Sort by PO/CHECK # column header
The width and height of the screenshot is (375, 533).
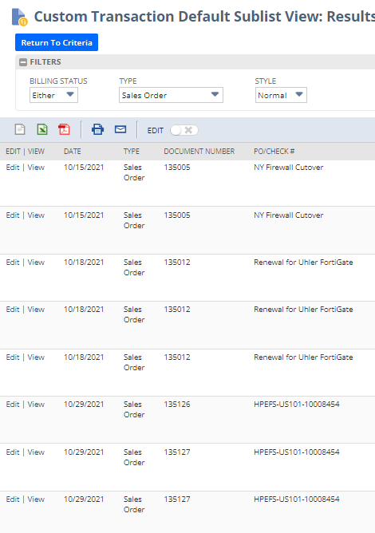click(x=274, y=152)
